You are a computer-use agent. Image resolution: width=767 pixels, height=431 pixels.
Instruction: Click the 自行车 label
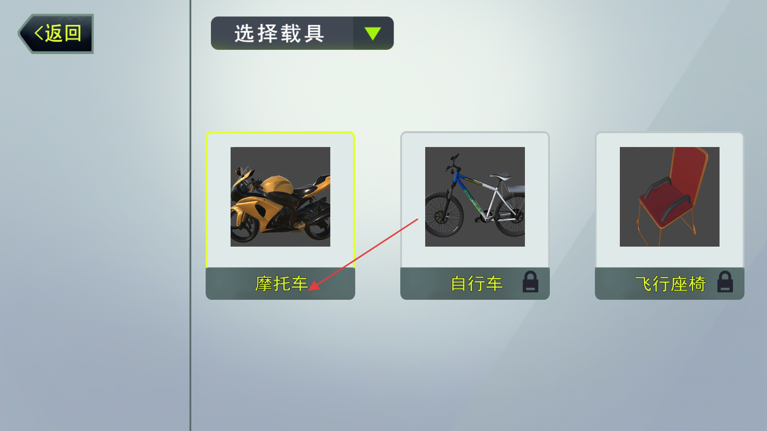pos(476,284)
